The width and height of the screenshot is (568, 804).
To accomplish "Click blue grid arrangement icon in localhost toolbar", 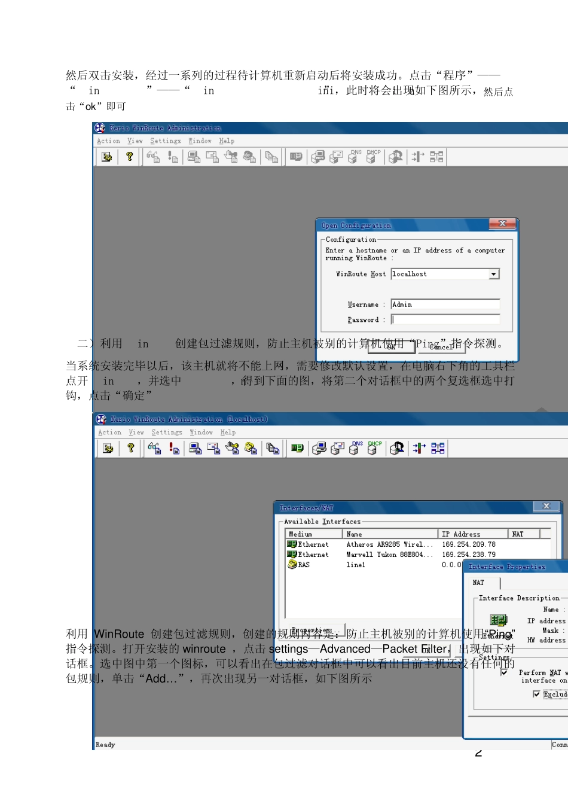I will pyautogui.click(x=438, y=448).
